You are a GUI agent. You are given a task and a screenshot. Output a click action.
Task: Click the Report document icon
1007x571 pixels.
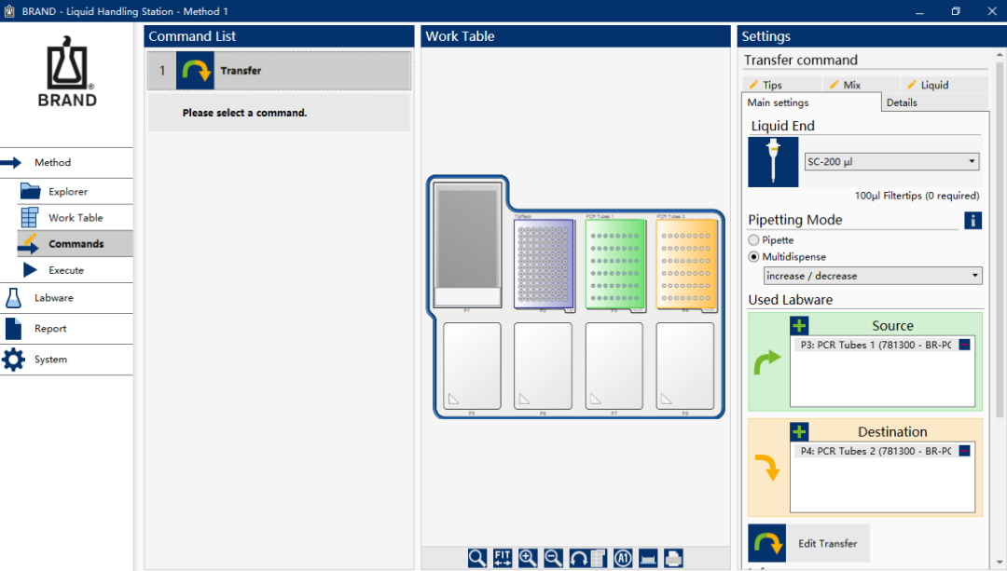pos(13,329)
